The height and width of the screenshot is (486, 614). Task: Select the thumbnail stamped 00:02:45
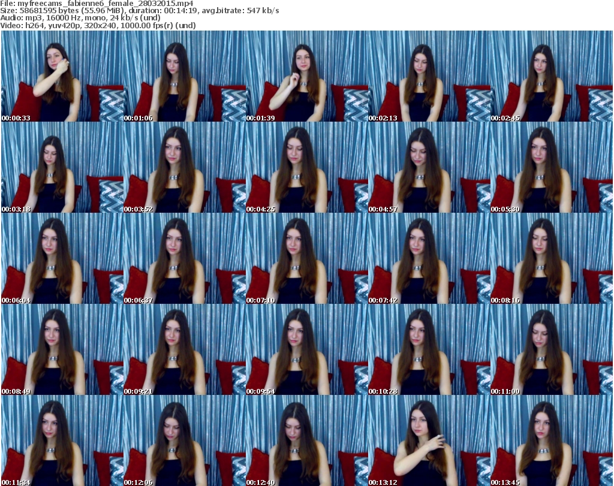tap(552, 76)
